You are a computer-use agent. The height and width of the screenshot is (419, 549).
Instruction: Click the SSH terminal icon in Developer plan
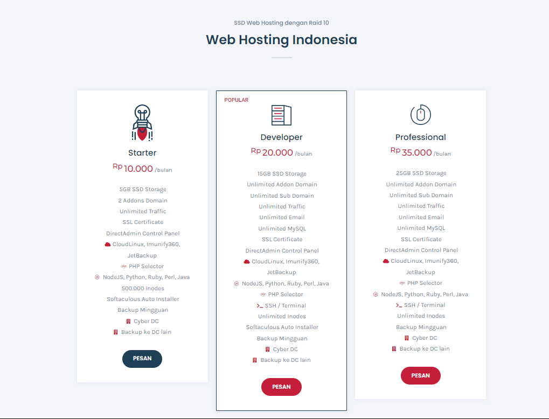pyautogui.click(x=260, y=306)
